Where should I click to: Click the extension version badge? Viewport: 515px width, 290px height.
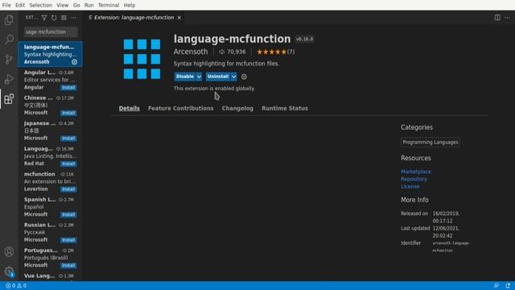[304, 39]
